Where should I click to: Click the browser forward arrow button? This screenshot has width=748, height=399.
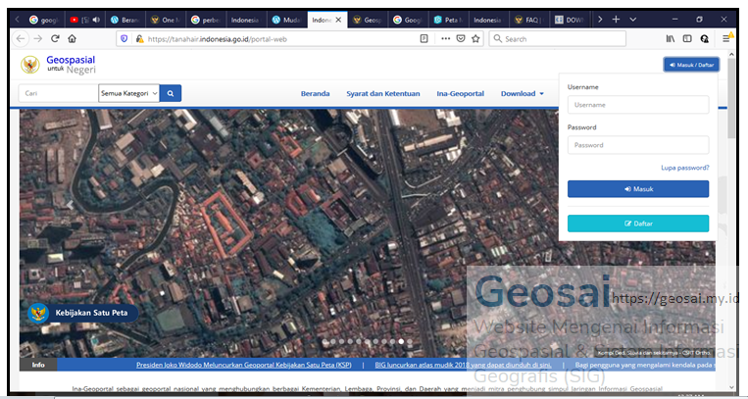click(38, 38)
